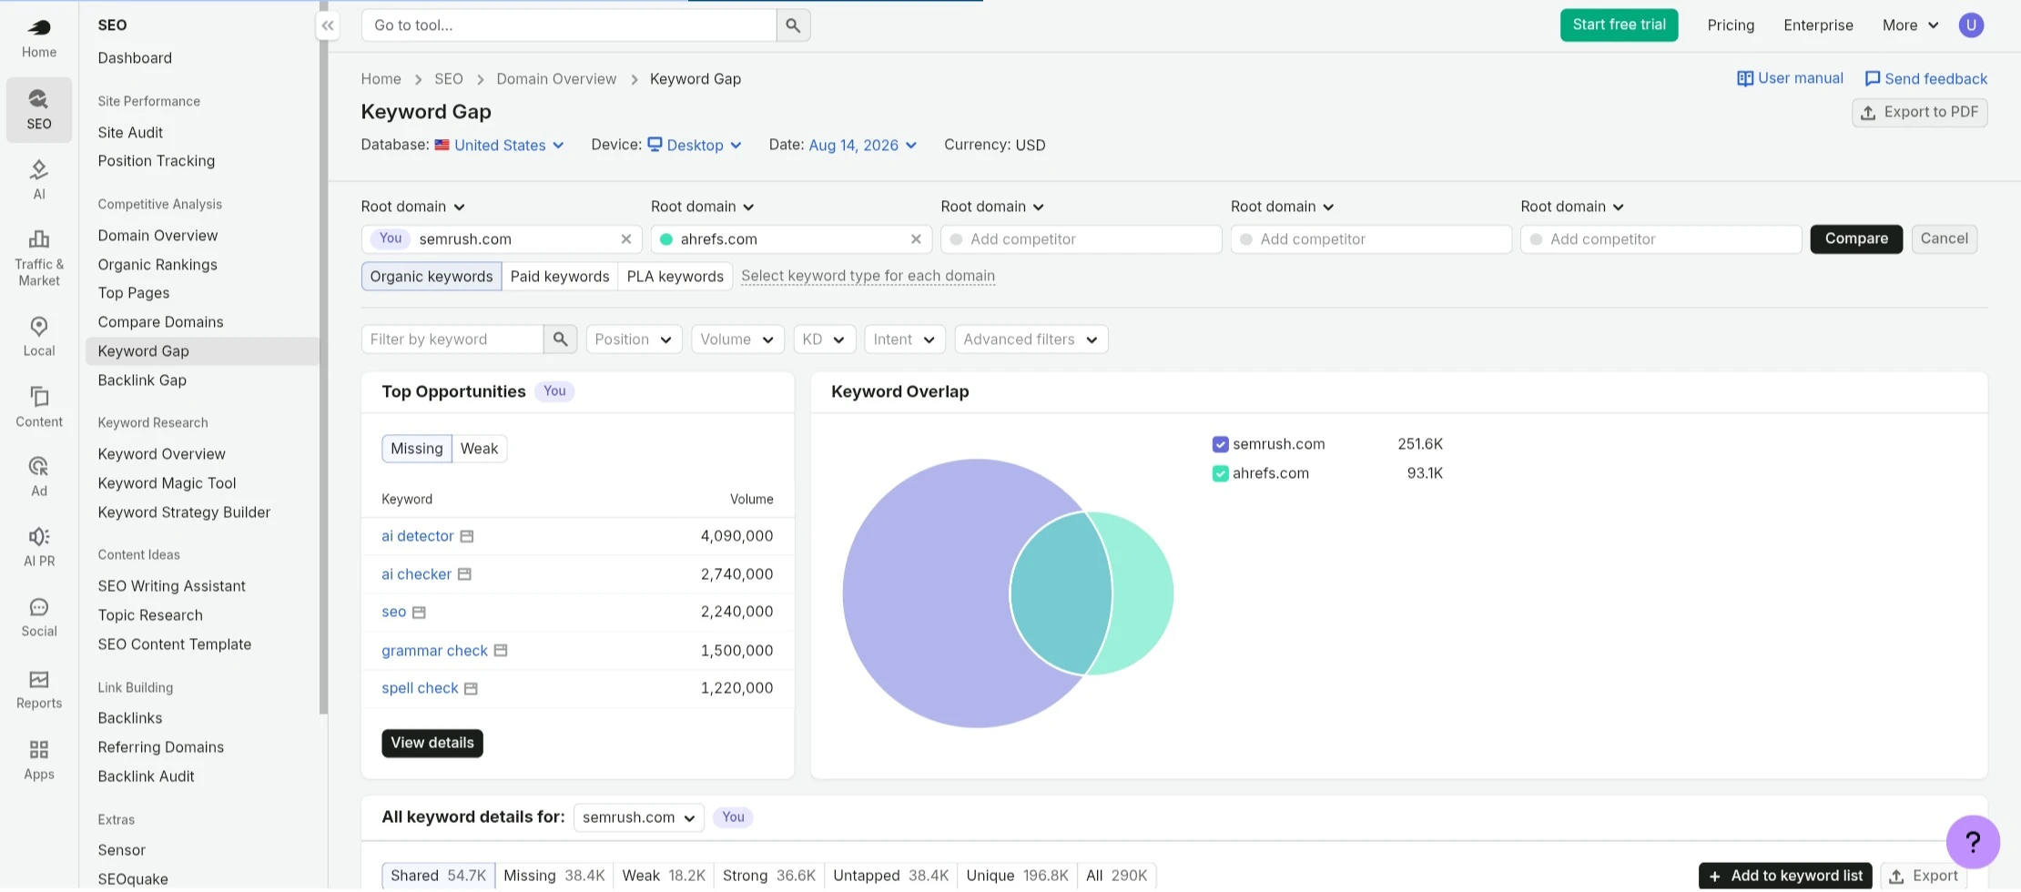Open Keyword Magic Tool in sidebar

click(x=167, y=483)
